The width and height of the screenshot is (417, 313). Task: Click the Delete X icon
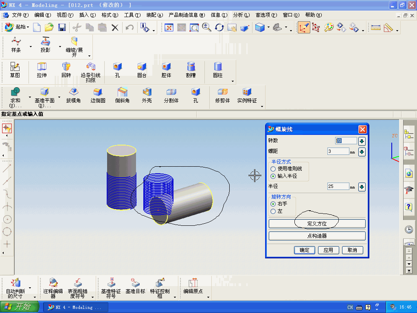click(x=115, y=27)
